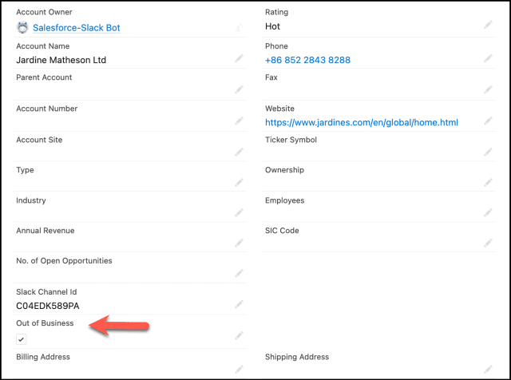The height and width of the screenshot is (380, 511).
Task: Toggle the Out of Business checkbox
Action: (x=22, y=339)
